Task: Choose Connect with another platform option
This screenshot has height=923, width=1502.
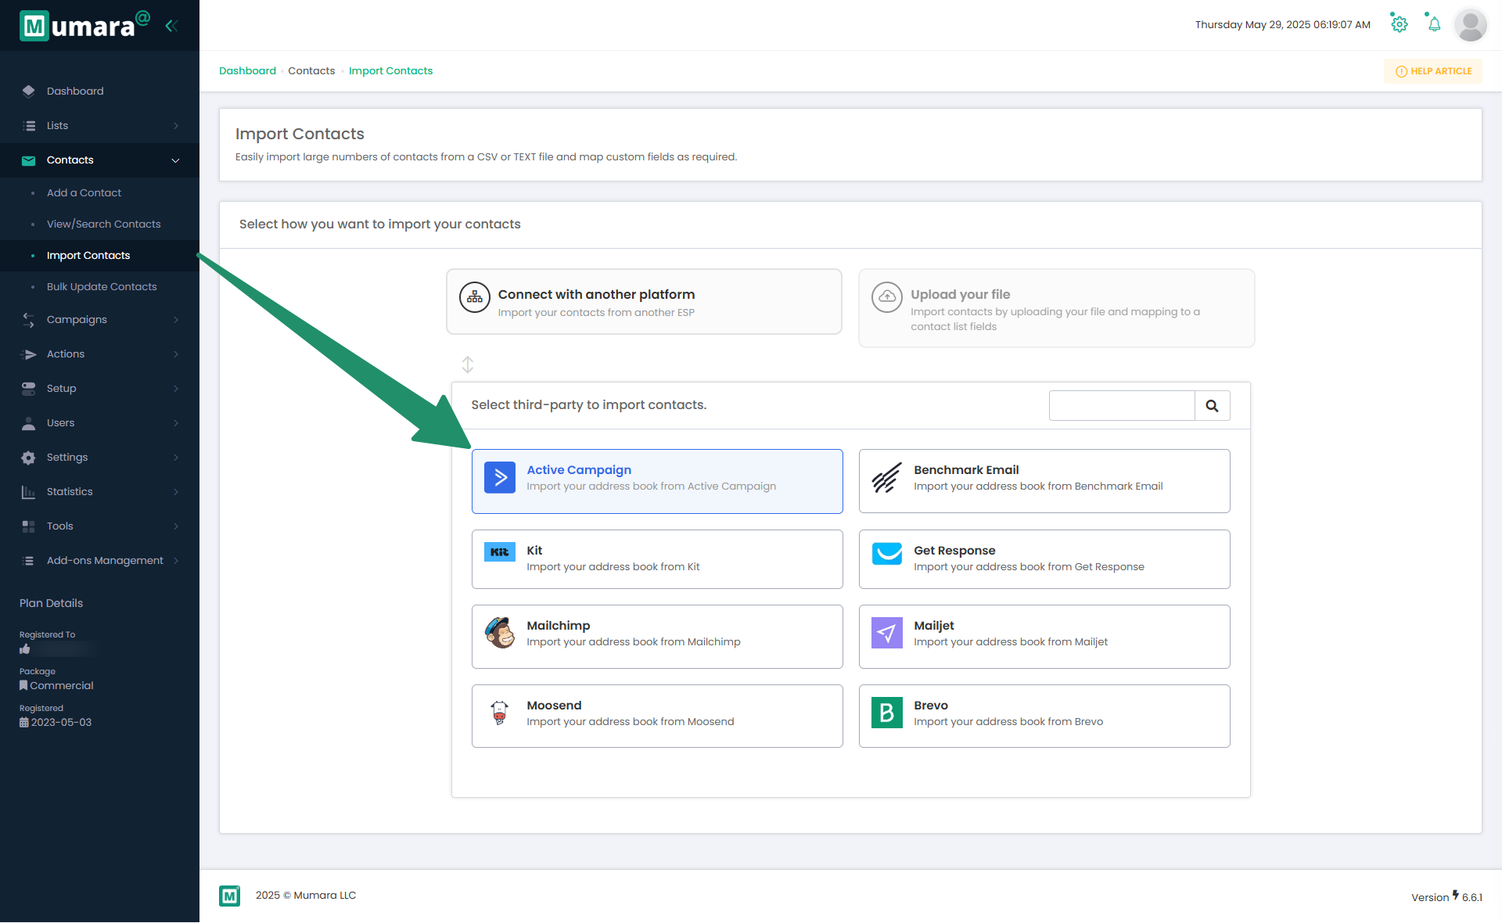Action: pyautogui.click(x=644, y=302)
